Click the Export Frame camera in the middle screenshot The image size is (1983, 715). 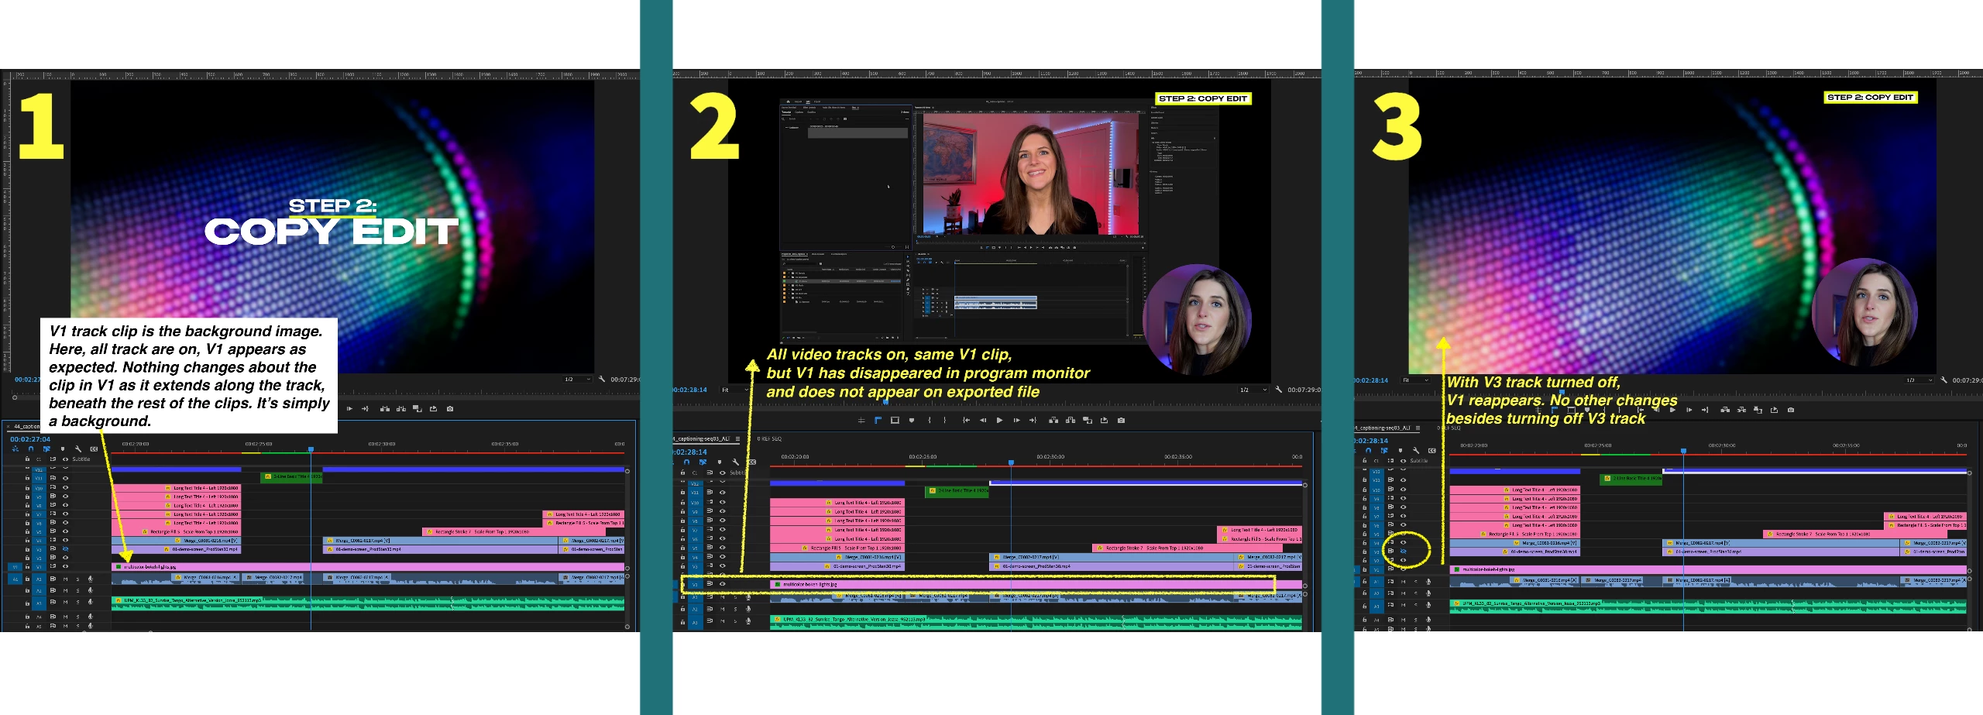[x=1121, y=421]
